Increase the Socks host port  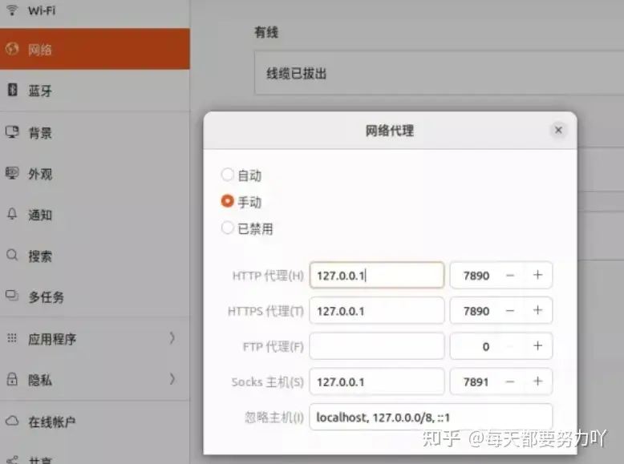[x=537, y=381]
